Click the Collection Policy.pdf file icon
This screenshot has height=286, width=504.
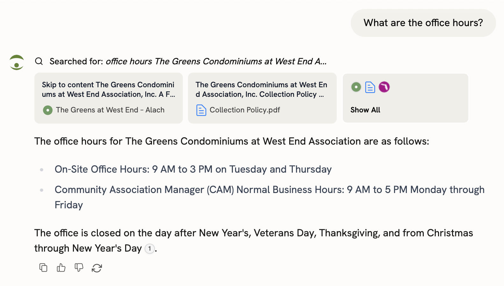click(x=201, y=110)
